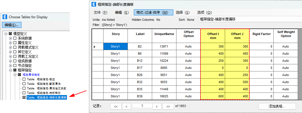The width and height of the screenshot is (302, 113).
Task: Go to next record with > button
Action: 157,106
